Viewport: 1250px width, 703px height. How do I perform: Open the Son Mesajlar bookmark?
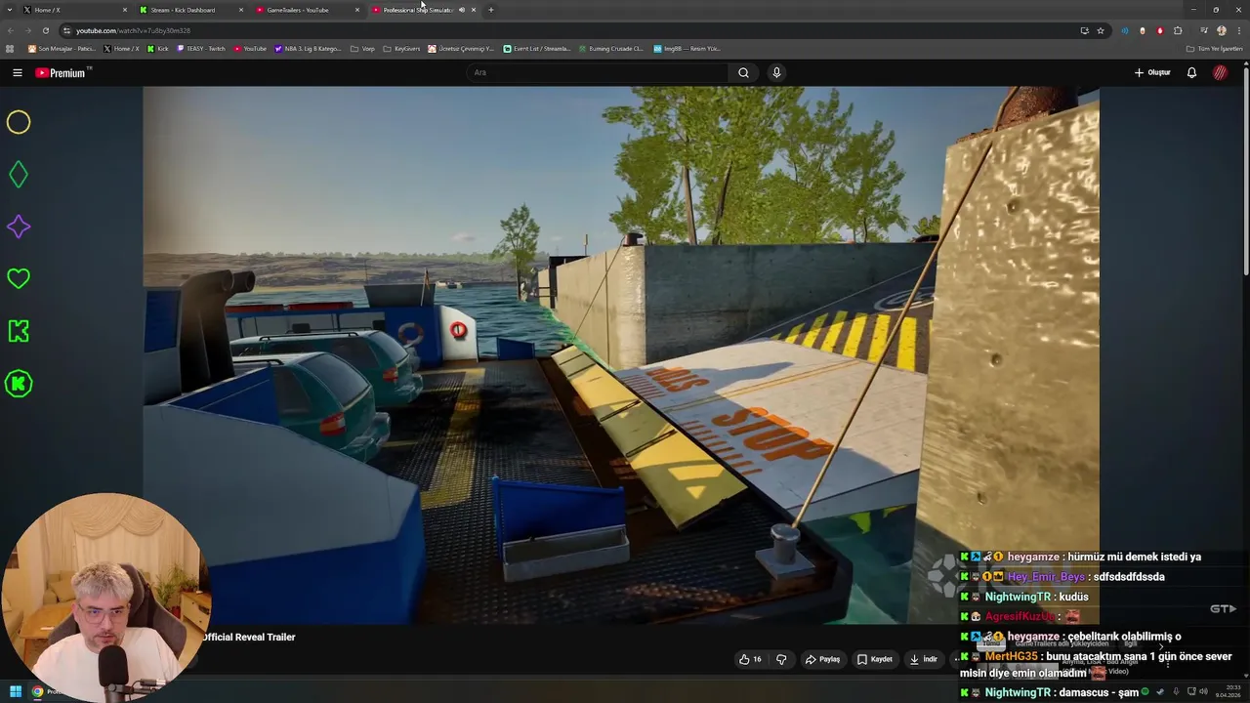point(62,48)
